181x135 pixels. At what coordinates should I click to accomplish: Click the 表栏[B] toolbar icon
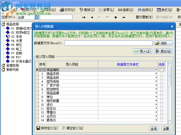point(159,10)
